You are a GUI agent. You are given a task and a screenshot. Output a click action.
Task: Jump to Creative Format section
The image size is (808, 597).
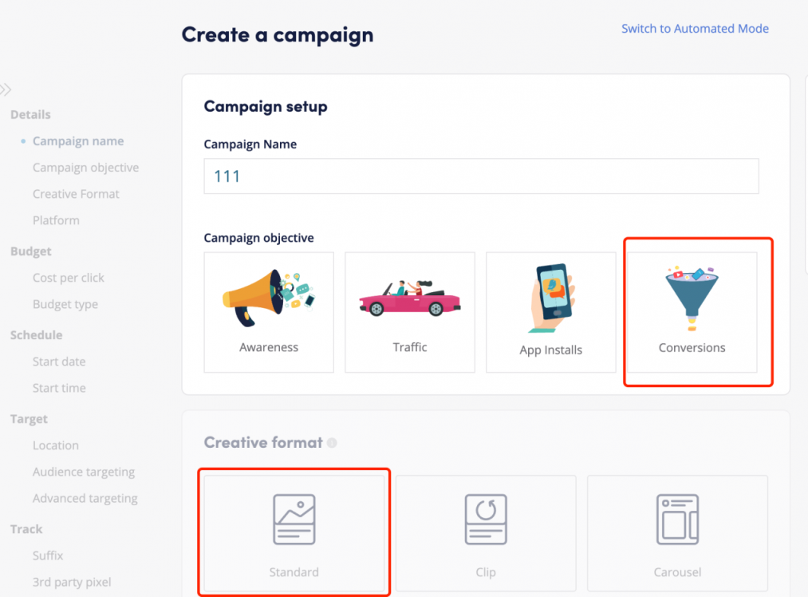76,194
